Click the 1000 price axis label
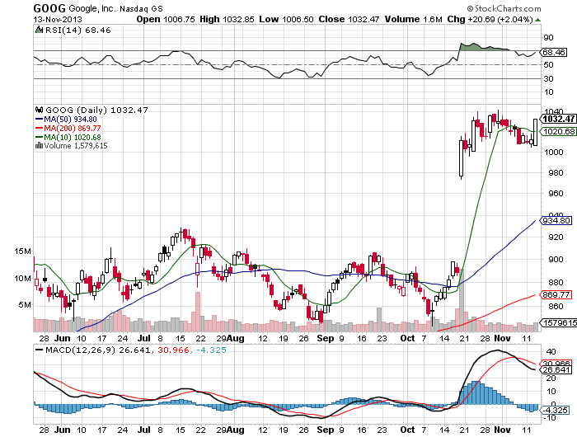577x437 pixels. point(553,152)
